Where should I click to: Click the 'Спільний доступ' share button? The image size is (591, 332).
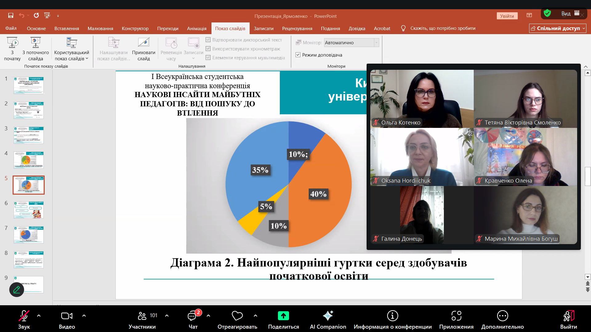click(557, 28)
